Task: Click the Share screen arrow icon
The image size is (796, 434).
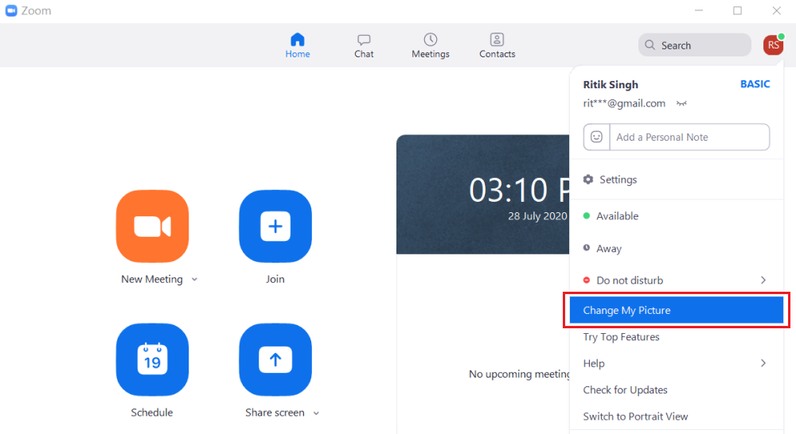Action: pos(275,359)
